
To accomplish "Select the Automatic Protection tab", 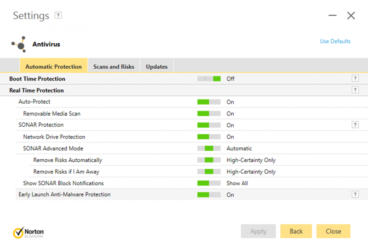I will click(x=53, y=66).
